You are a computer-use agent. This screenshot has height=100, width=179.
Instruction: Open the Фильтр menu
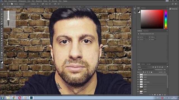(45, 1)
